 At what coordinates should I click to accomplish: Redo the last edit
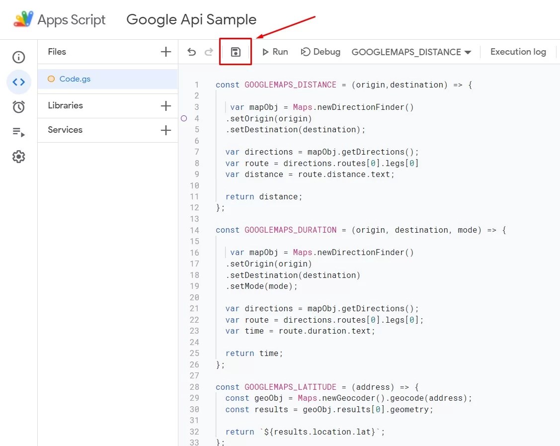(x=209, y=52)
